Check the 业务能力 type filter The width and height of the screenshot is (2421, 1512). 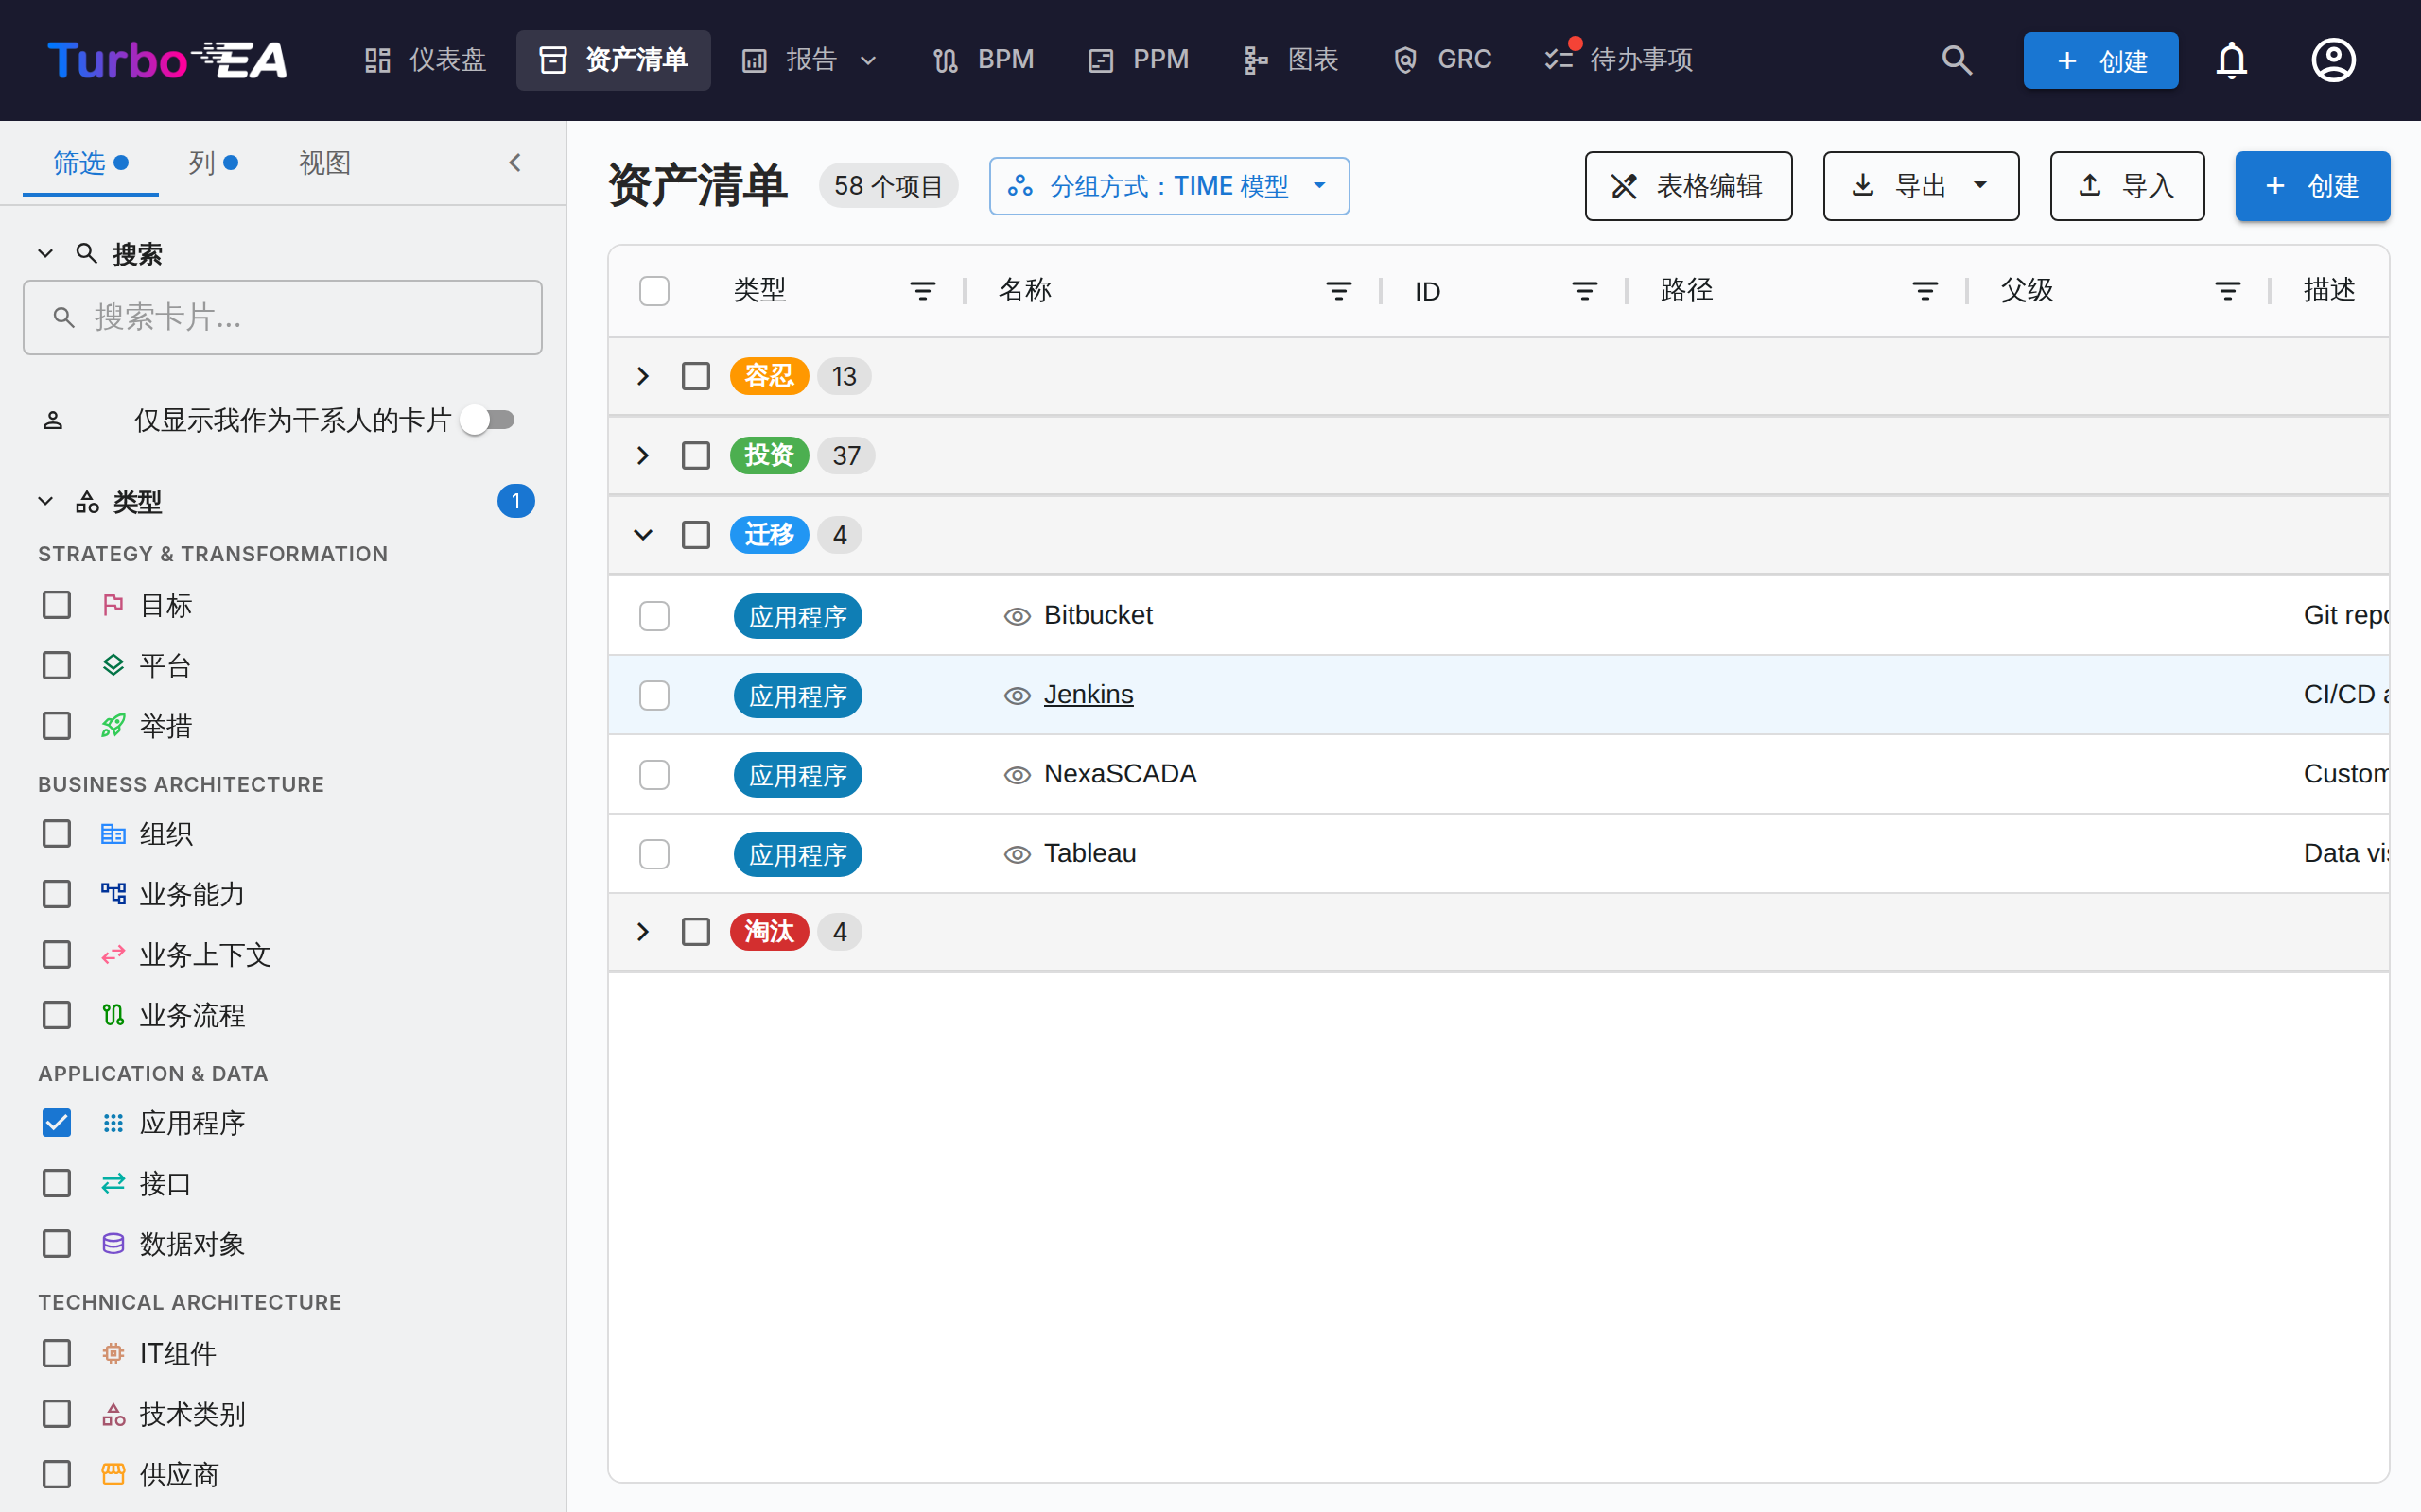pos(57,894)
